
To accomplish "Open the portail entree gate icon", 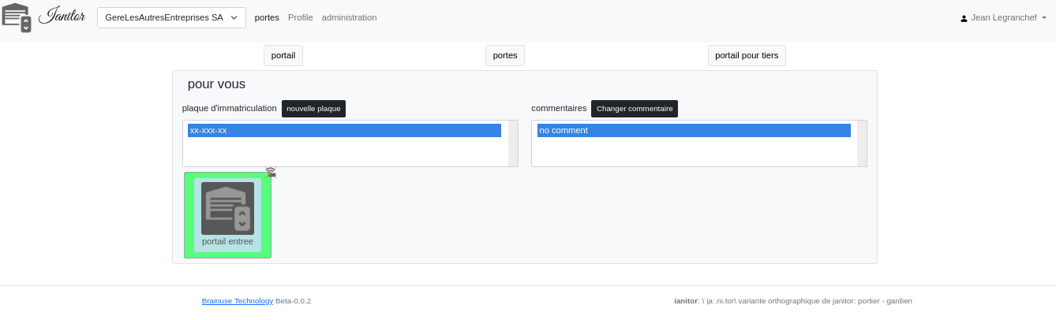I will tap(227, 209).
